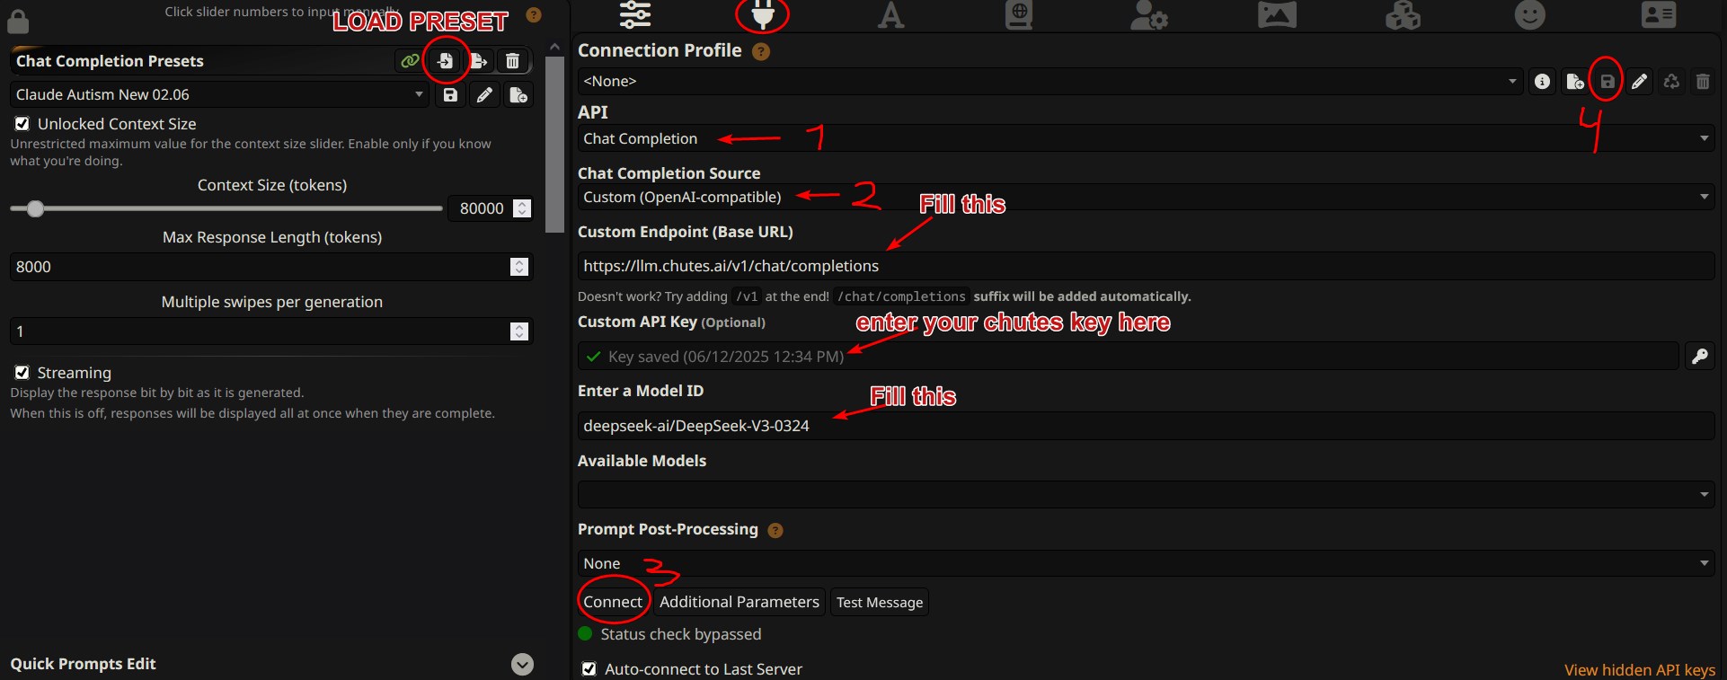
Task: Click the Connect button
Action: (x=613, y=602)
